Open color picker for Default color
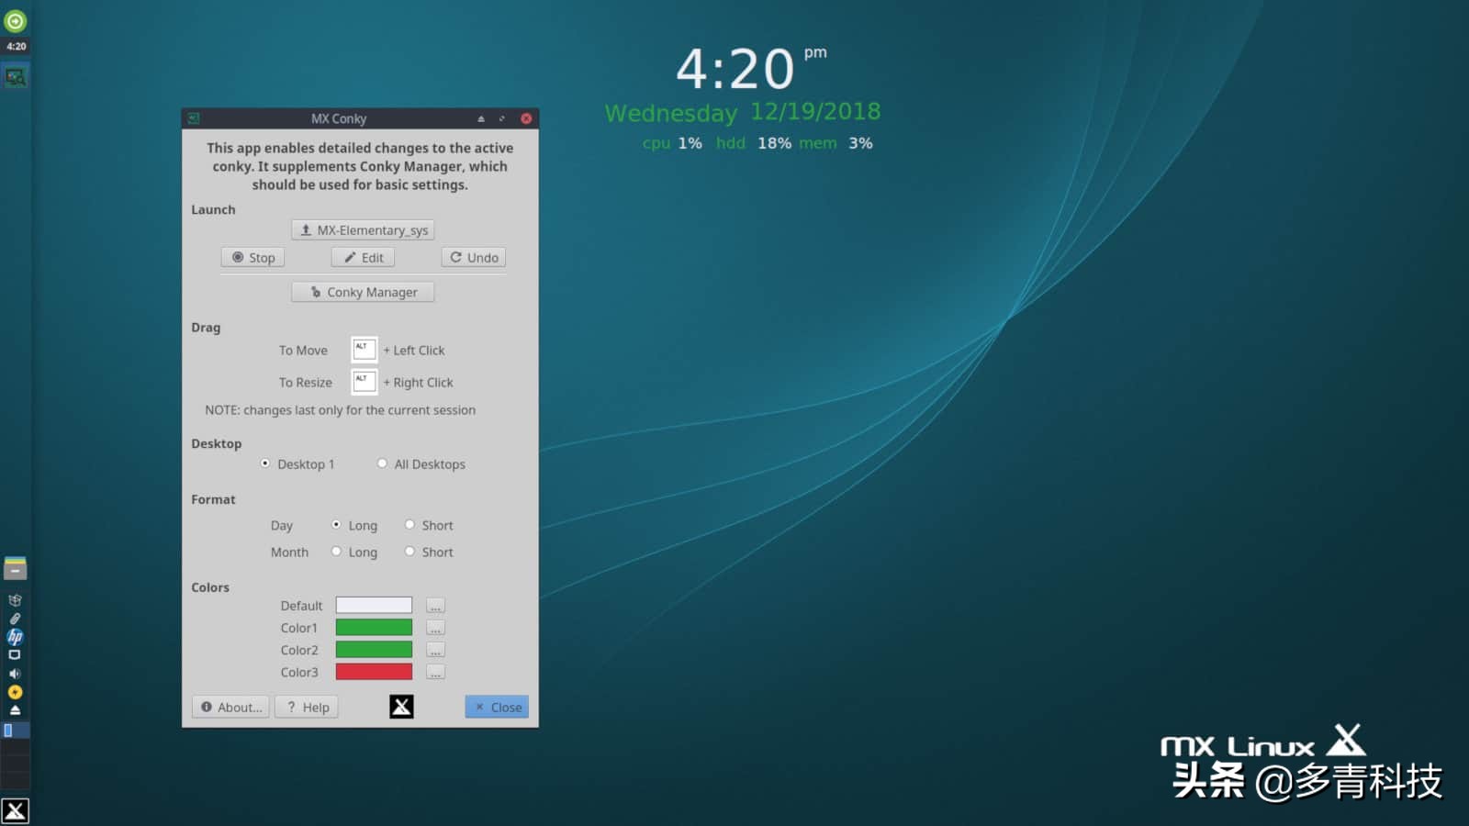The image size is (1469, 826). tap(435, 606)
